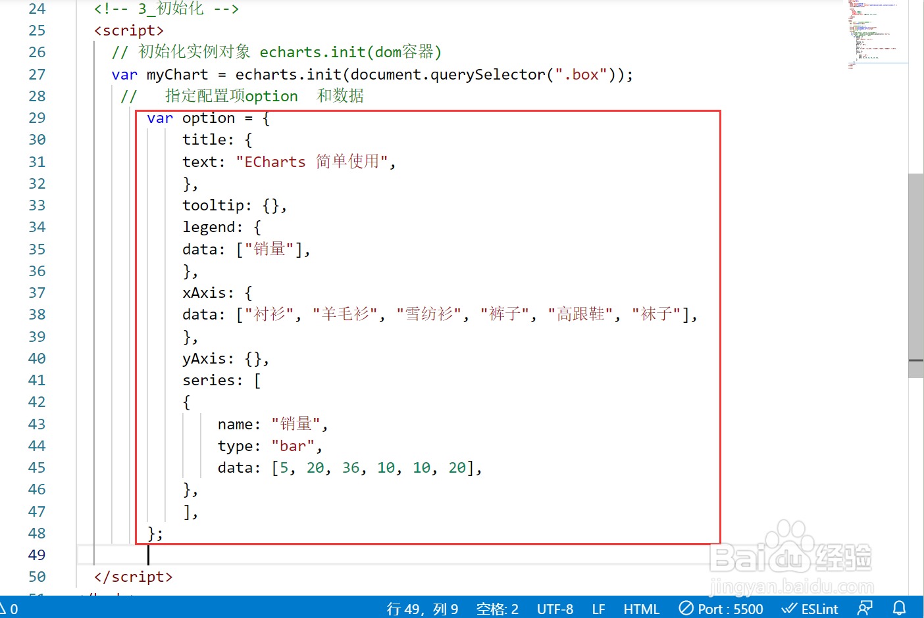Click the 'xAxis: {' property
The image size is (924, 618).
click(x=217, y=293)
